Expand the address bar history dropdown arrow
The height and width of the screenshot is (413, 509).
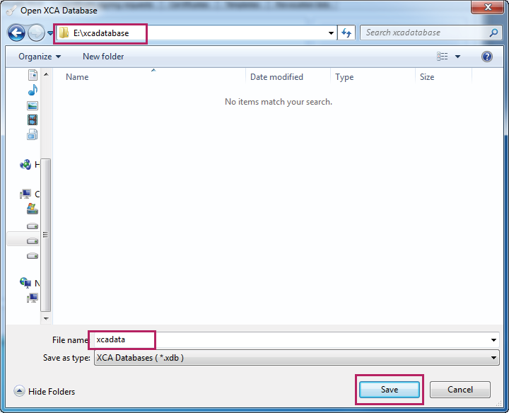tap(331, 33)
